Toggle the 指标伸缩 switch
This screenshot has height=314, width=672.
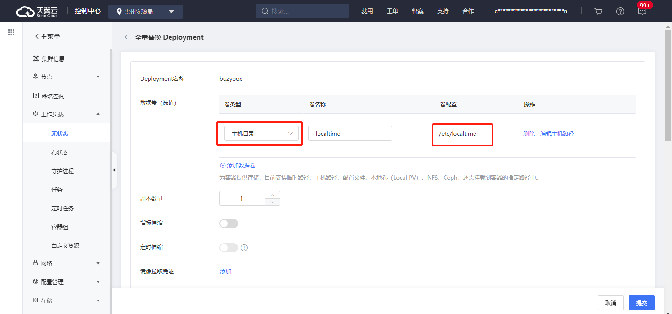(229, 223)
